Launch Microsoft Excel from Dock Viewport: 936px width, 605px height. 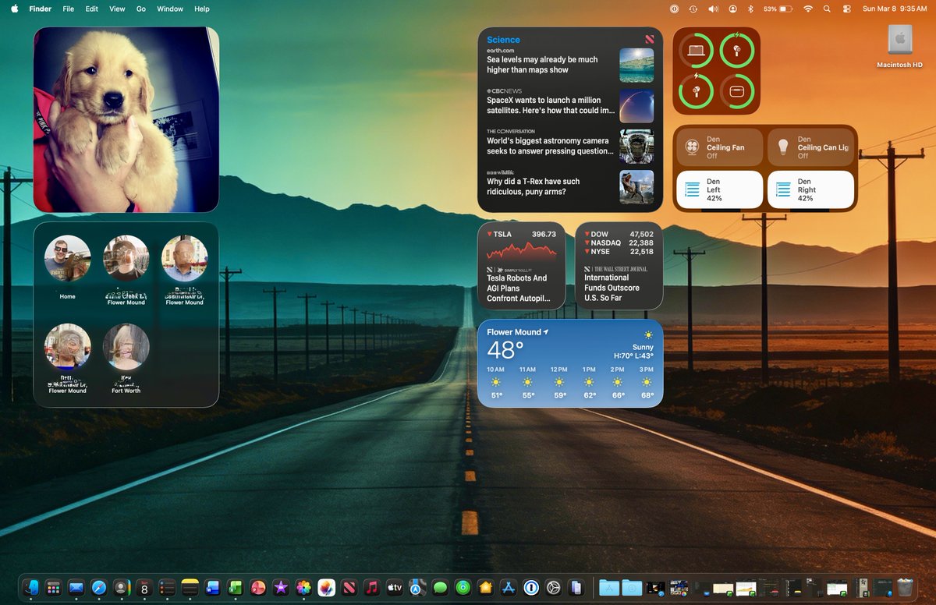coord(236,588)
